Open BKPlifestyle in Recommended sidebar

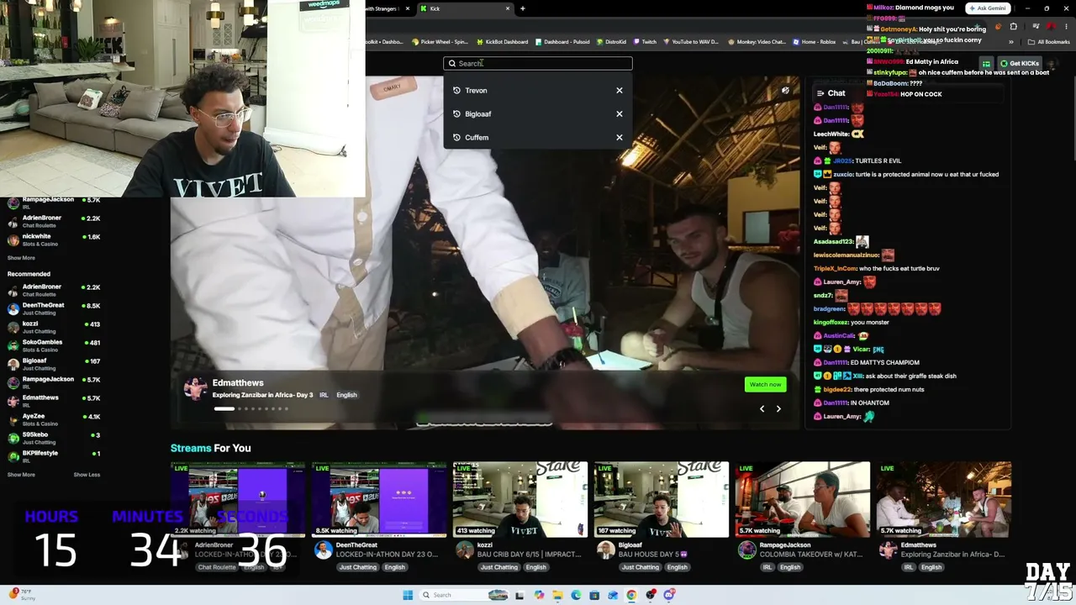pos(54,456)
